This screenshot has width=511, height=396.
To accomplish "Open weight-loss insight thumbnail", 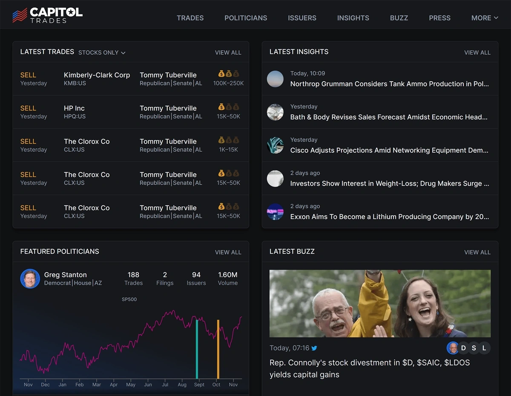I will pos(275,179).
